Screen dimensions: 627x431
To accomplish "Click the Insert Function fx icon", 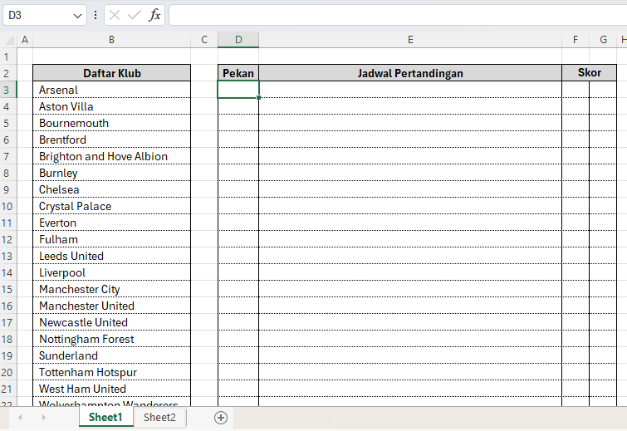I will coord(154,15).
